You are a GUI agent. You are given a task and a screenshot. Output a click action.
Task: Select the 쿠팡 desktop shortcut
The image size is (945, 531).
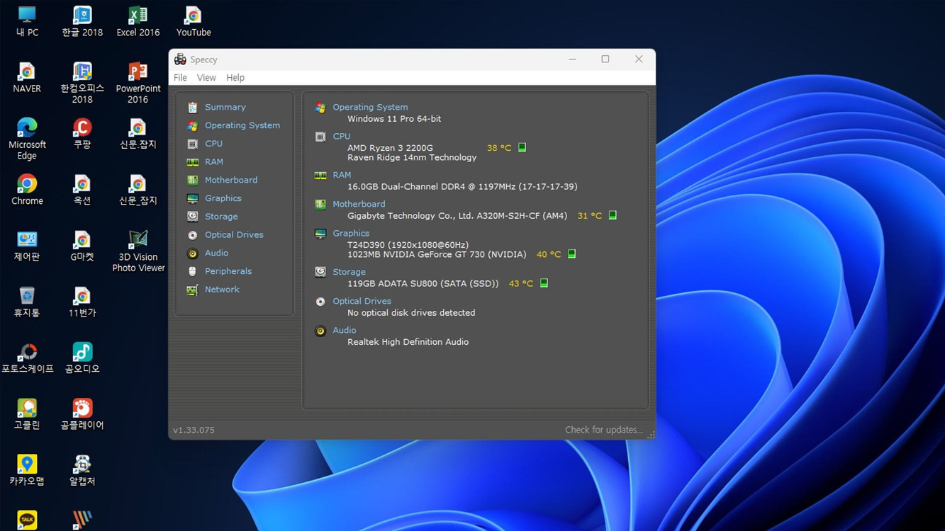point(82,134)
